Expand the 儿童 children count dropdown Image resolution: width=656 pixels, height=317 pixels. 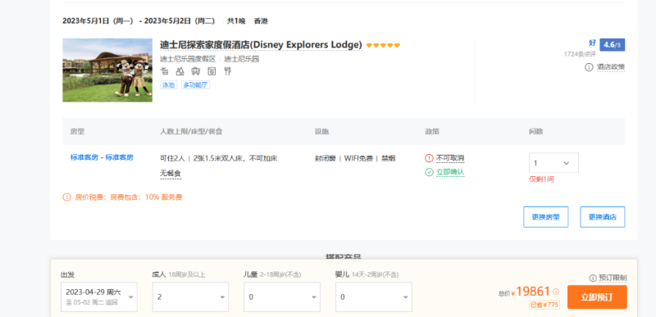pyautogui.click(x=282, y=297)
